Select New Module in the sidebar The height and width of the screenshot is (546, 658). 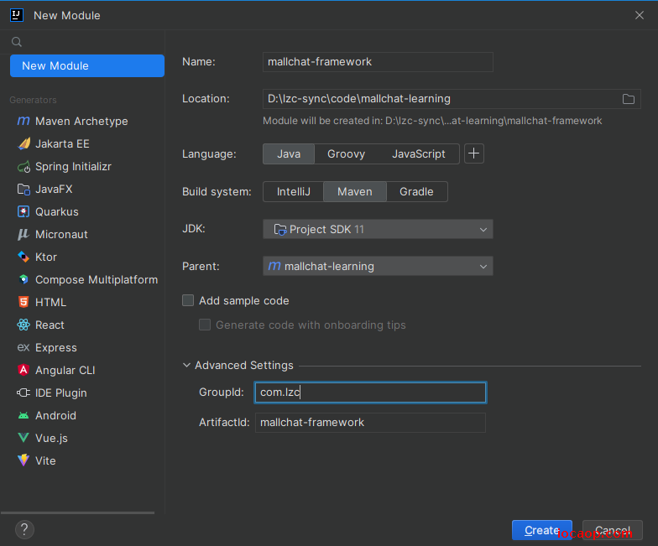[87, 65]
